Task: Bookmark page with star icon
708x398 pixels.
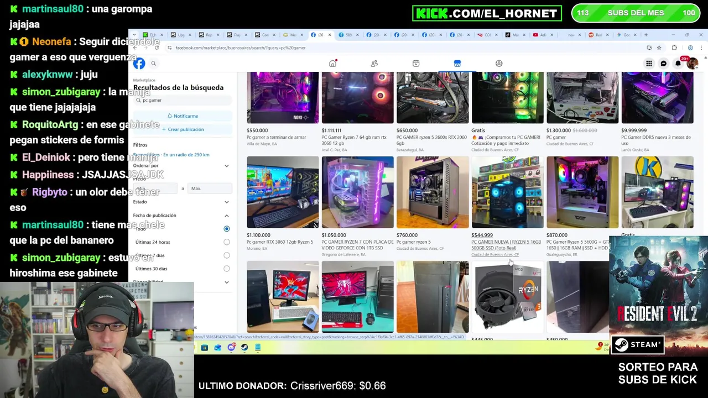Action: pos(659,48)
